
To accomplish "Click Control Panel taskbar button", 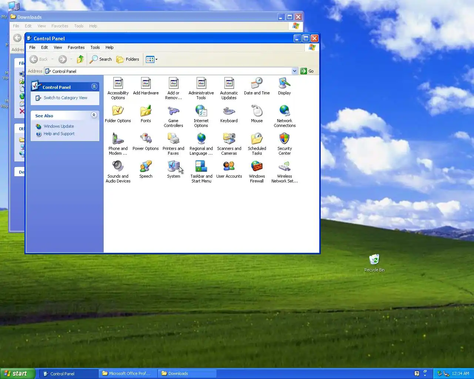I will 69,373.
